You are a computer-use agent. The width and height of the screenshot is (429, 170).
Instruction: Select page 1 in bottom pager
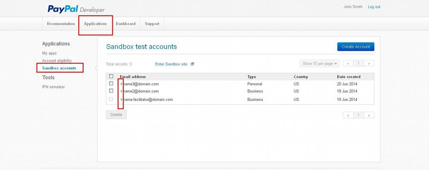[358, 115]
